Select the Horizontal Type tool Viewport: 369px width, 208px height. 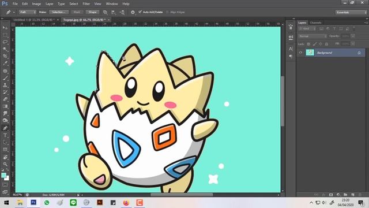click(5, 135)
